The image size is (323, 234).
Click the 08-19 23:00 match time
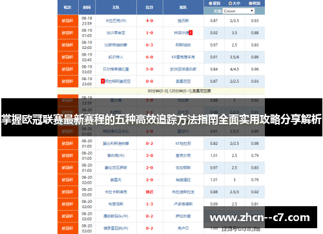(x=87, y=81)
